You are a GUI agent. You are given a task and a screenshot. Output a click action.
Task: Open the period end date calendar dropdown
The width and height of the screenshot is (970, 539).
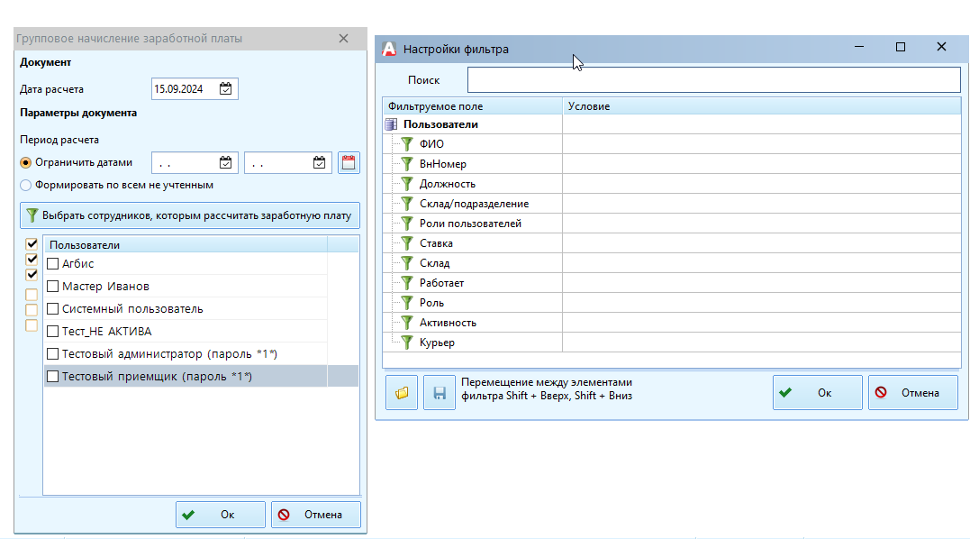tap(319, 163)
